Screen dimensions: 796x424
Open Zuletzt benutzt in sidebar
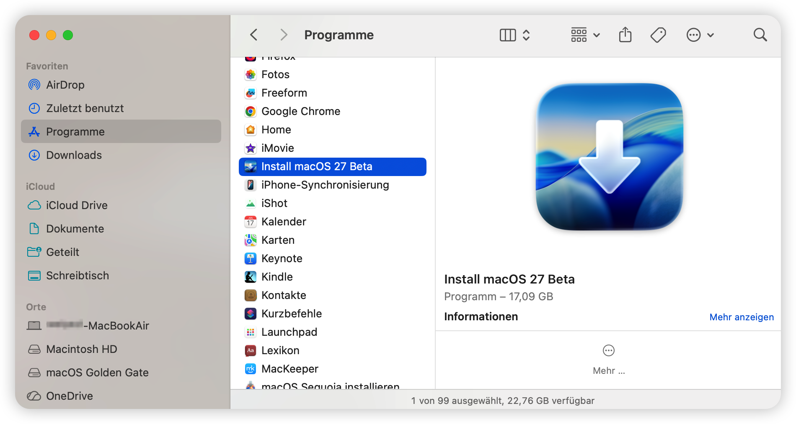121,108
